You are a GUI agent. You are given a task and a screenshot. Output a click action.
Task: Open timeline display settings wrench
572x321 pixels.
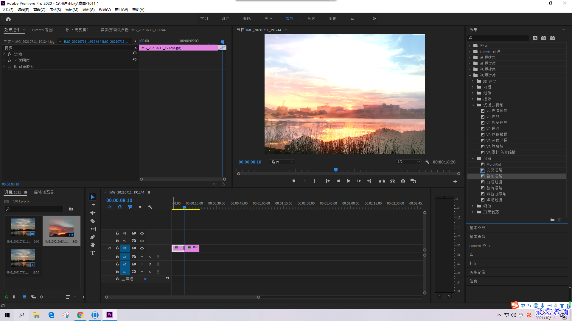pyautogui.click(x=150, y=207)
